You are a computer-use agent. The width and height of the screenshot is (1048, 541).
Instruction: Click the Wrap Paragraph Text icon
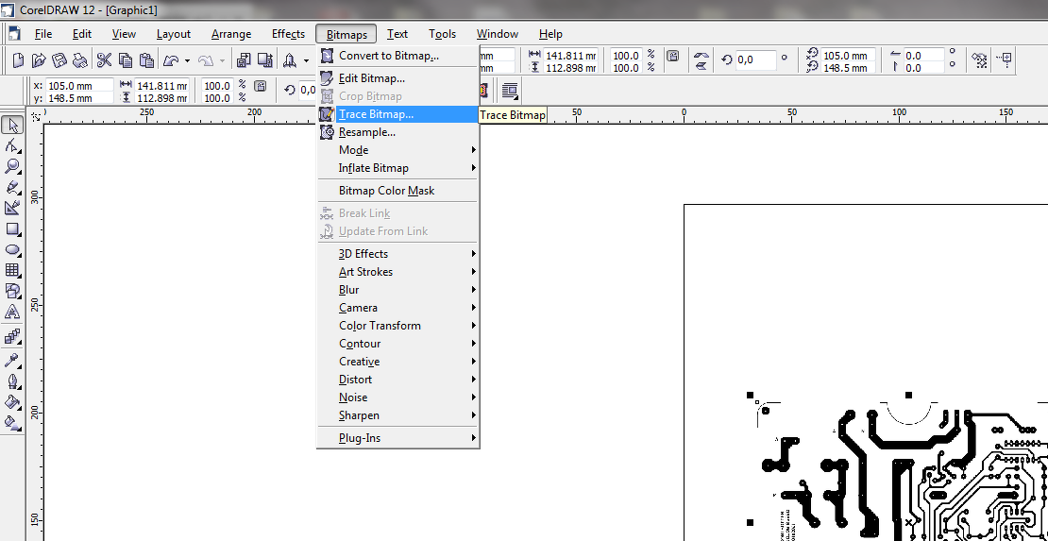[x=511, y=91]
